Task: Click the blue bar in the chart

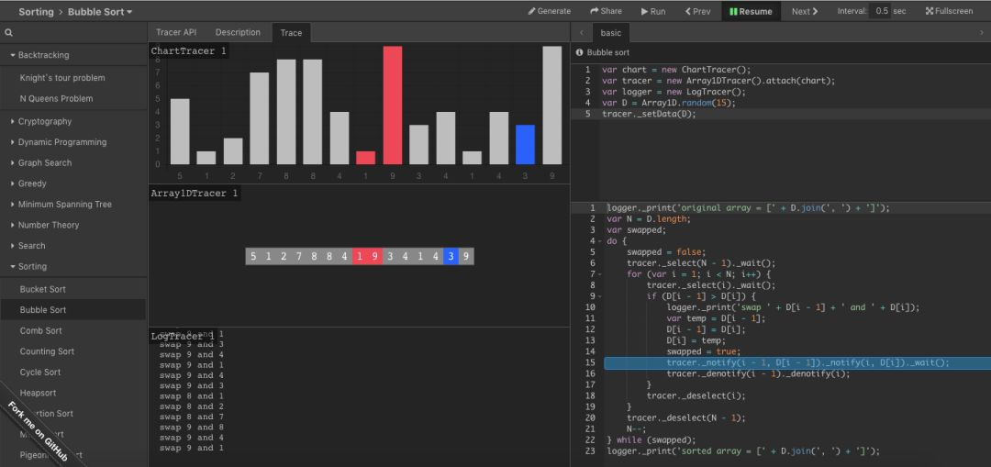Action: (525, 144)
